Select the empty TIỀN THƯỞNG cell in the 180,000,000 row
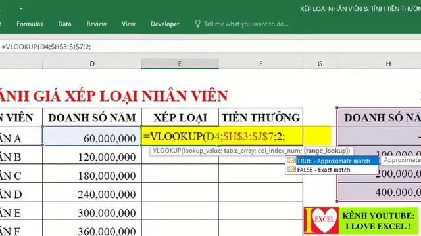The width and height of the screenshot is (421, 236). pos(260,173)
